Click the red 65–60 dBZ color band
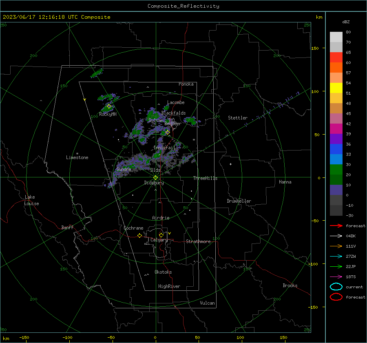 [x=336, y=57]
